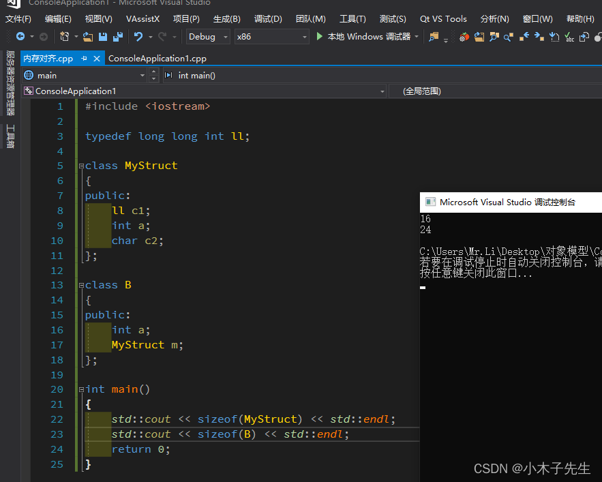Open the Qt VS Tools menu
The height and width of the screenshot is (482, 602).
pyautogui.click(x=443, y=19)
